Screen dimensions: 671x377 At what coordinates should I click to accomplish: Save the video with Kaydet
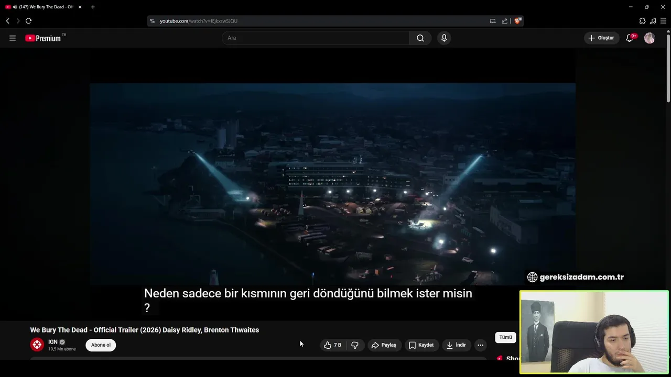pos(421,345)
